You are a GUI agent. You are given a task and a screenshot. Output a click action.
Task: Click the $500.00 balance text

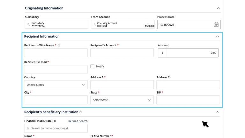click(149, 26)
